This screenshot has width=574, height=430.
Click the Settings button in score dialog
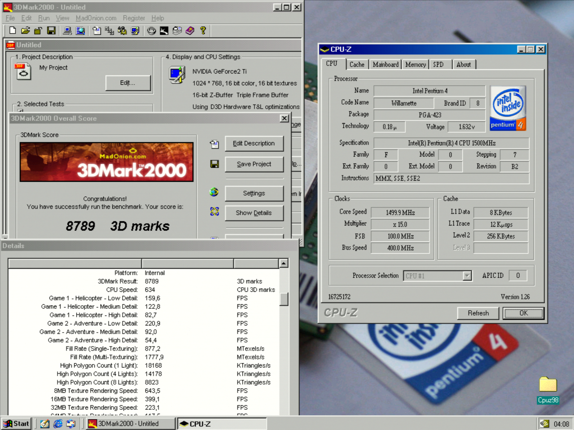point(254,193)
